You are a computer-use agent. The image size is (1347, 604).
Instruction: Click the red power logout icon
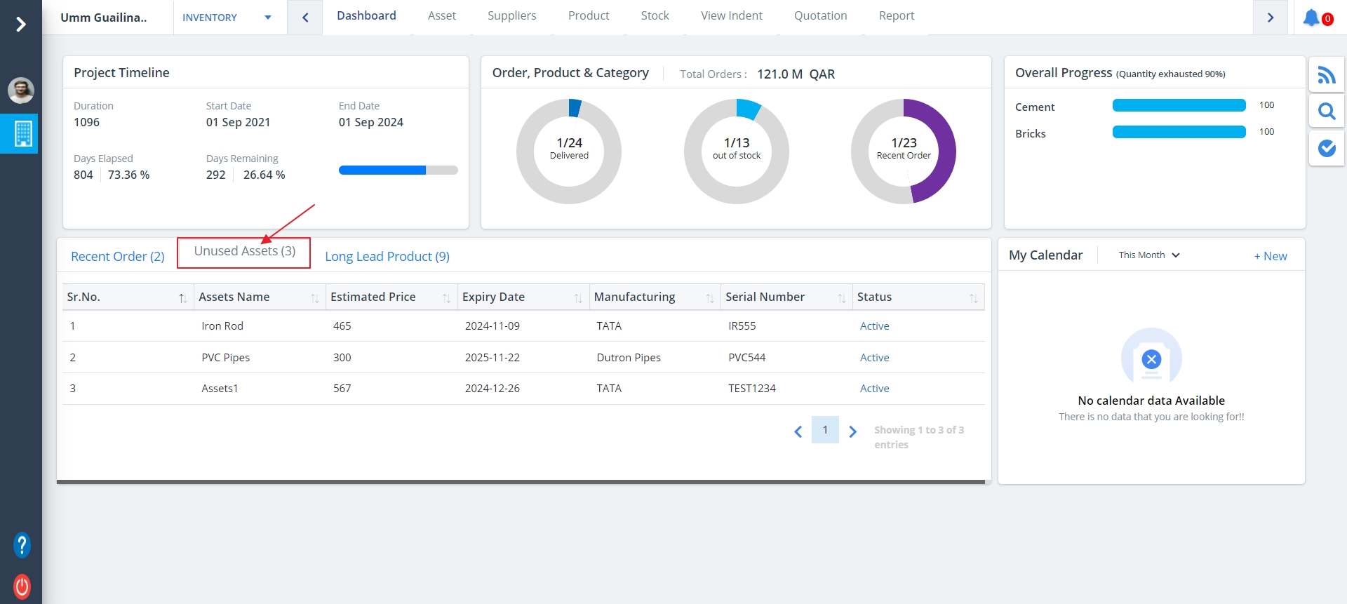pos(22,586)
